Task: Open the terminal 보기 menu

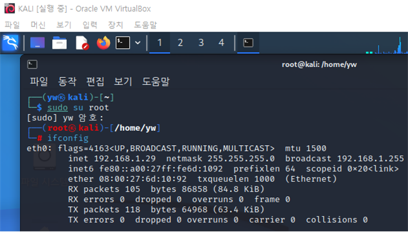Action: click(x=123, y=81)
